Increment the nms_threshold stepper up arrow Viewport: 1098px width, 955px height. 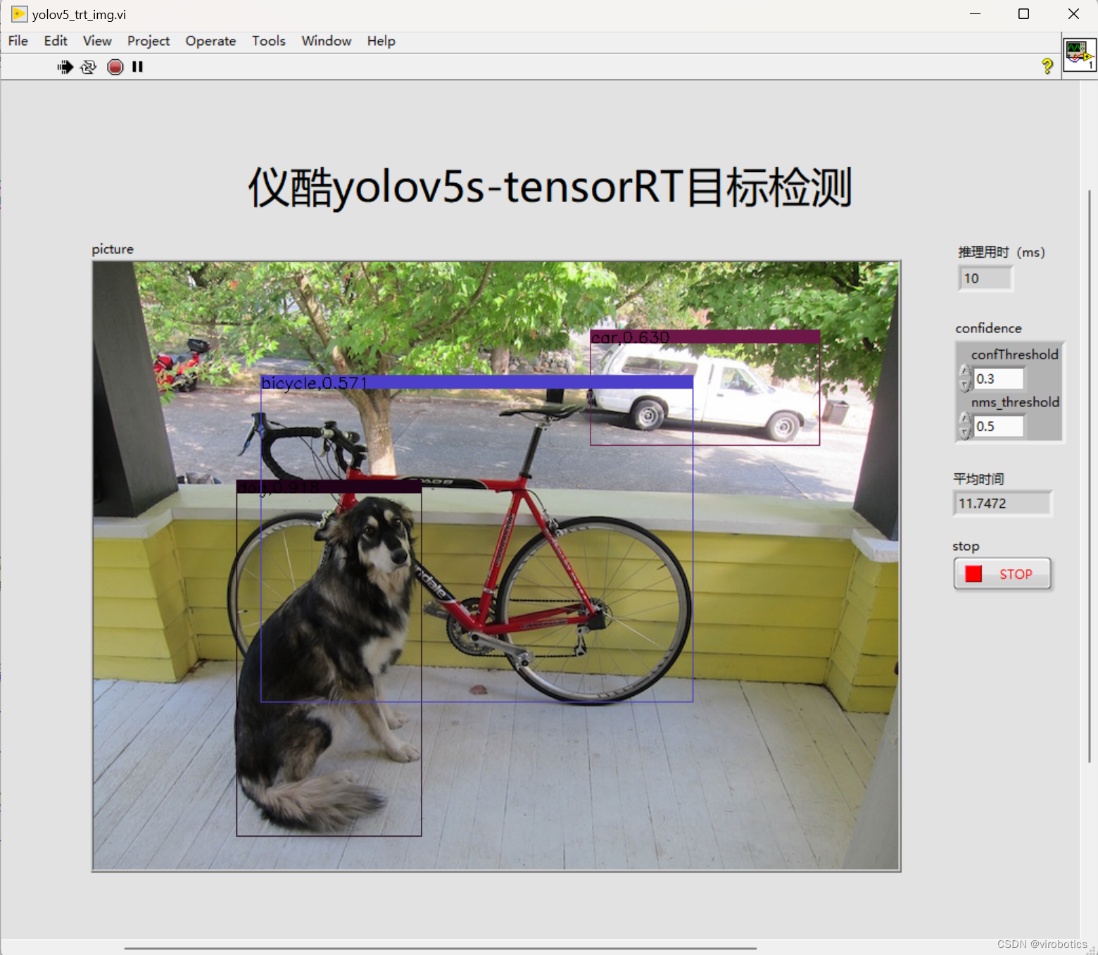pos(965,419)
